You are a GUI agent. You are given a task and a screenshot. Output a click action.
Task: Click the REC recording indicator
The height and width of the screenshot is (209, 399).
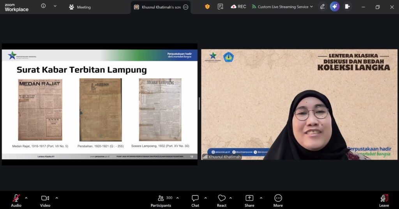pos(238,7)
